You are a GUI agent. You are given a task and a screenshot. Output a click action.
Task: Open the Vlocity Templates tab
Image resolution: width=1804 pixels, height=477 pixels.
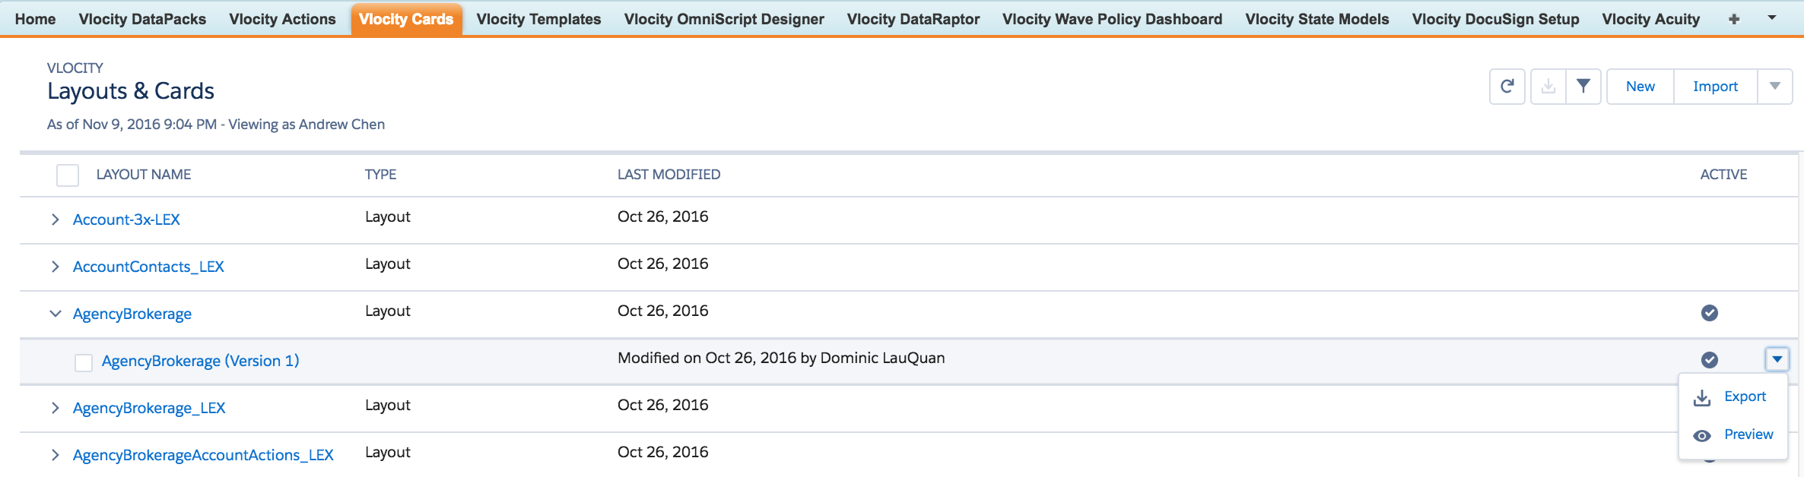pos(538,19)
